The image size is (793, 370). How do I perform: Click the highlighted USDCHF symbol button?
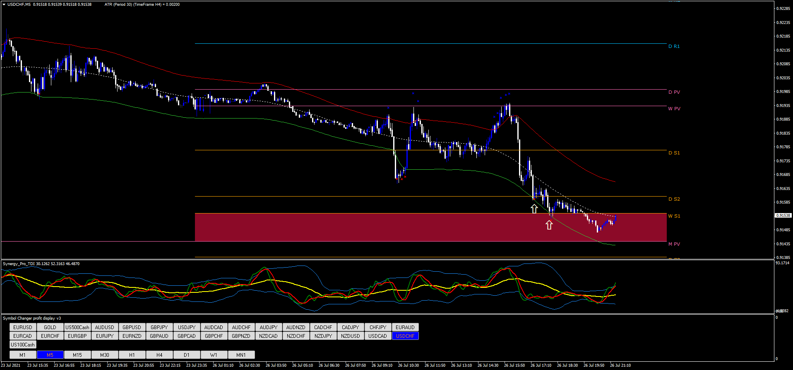click(405, 336)
